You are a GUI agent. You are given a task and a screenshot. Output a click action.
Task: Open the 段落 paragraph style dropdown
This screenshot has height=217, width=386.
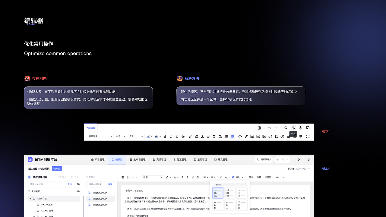pyautogui.click(x=153, y=177)
